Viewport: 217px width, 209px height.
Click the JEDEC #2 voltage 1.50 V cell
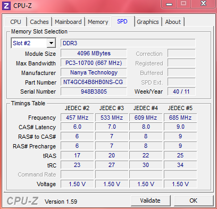pos(77,184)
